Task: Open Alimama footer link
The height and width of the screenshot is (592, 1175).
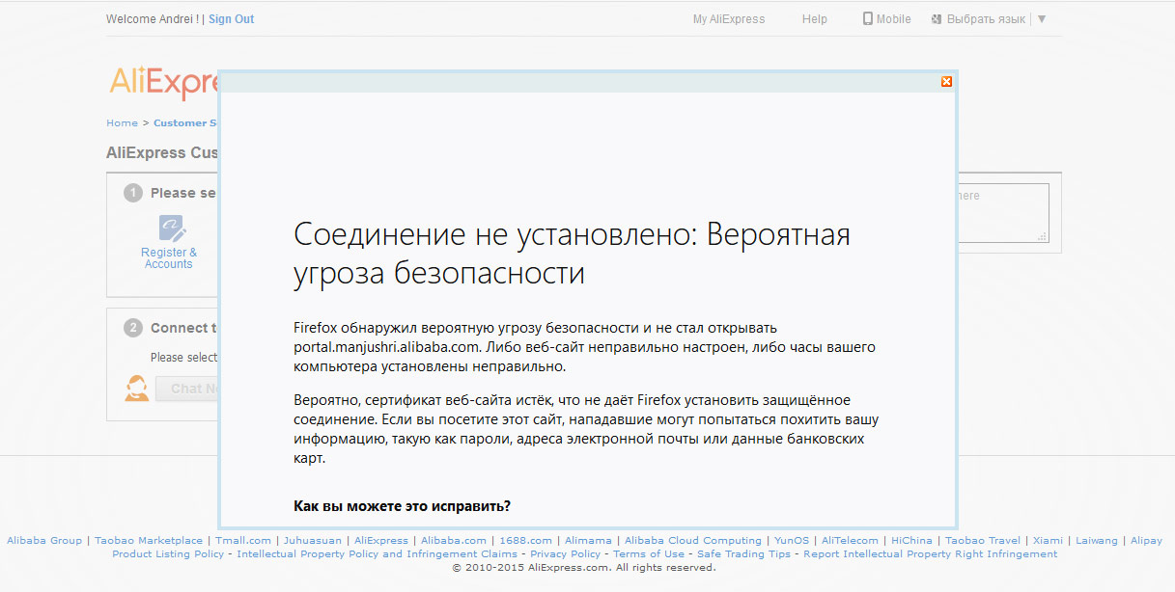Action: (588, 541)
